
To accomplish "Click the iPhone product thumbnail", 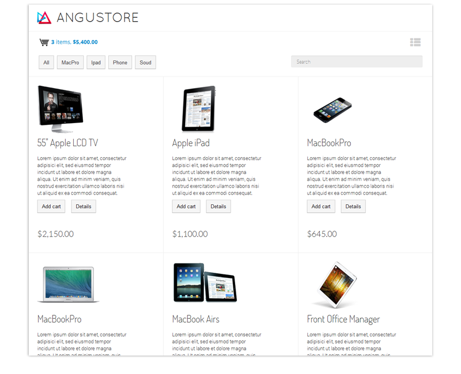I will click(332, 110).
